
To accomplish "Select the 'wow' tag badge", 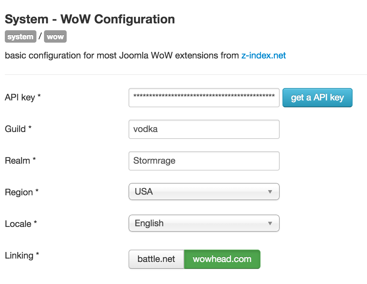I will [55, 36].
